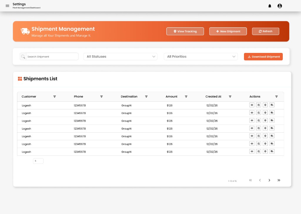View details via eye icon in last shipment row

(x=252, y=151)
